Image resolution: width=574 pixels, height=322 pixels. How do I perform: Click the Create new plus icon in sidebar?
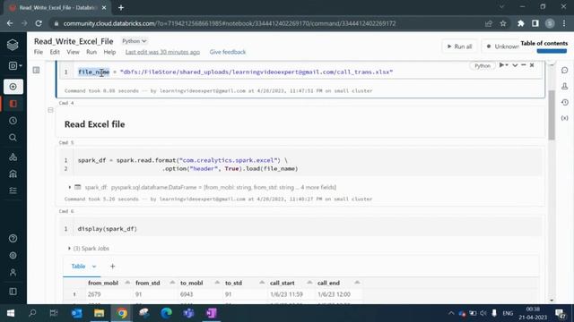click(x=13, y=87)
